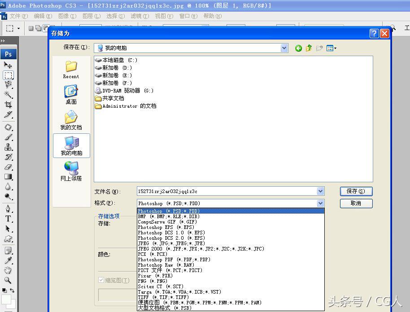The width and height of the screenshot is (410, 312).
Task: Click the 取消 cancel button
Action: 356,203
